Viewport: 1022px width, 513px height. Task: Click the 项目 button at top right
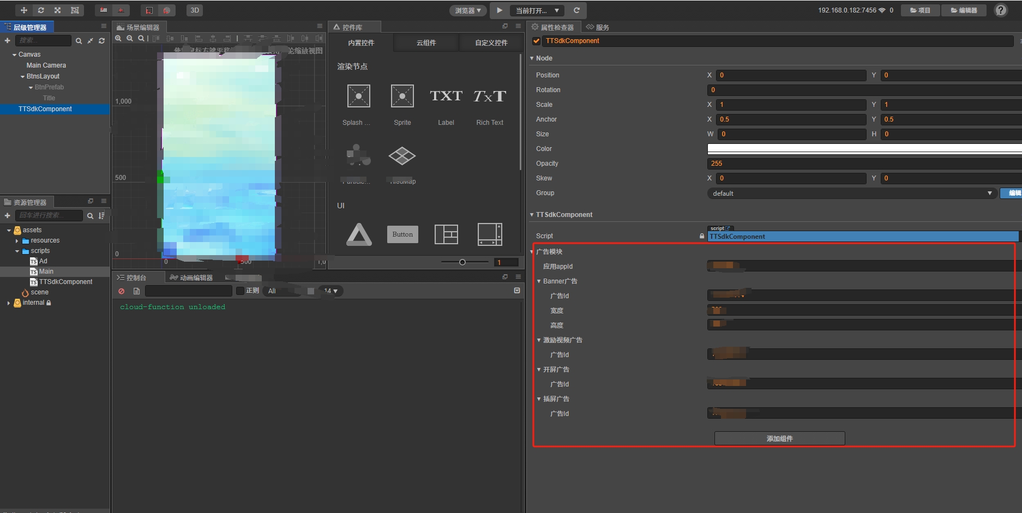point(920,10)
